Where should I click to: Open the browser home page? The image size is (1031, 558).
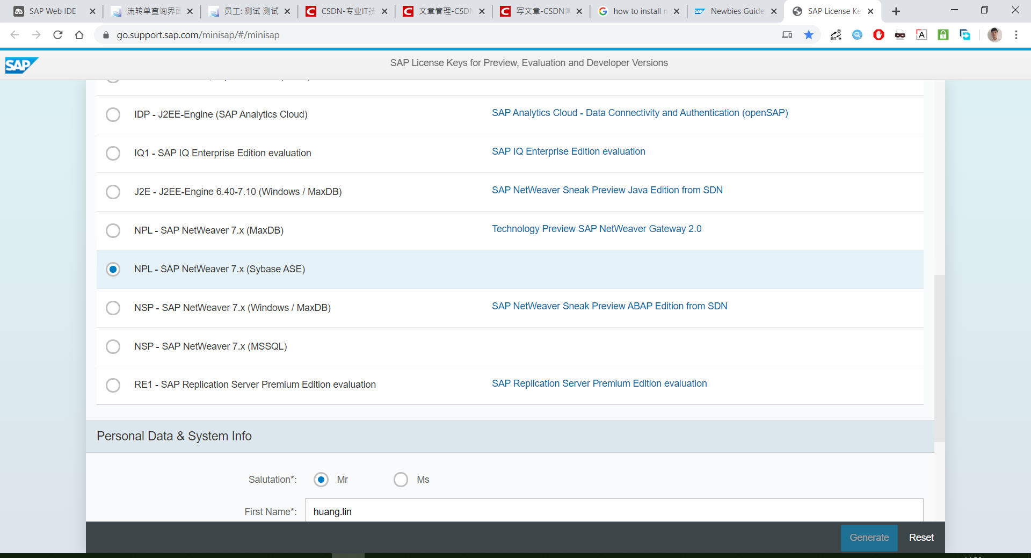tap(79, 35)
